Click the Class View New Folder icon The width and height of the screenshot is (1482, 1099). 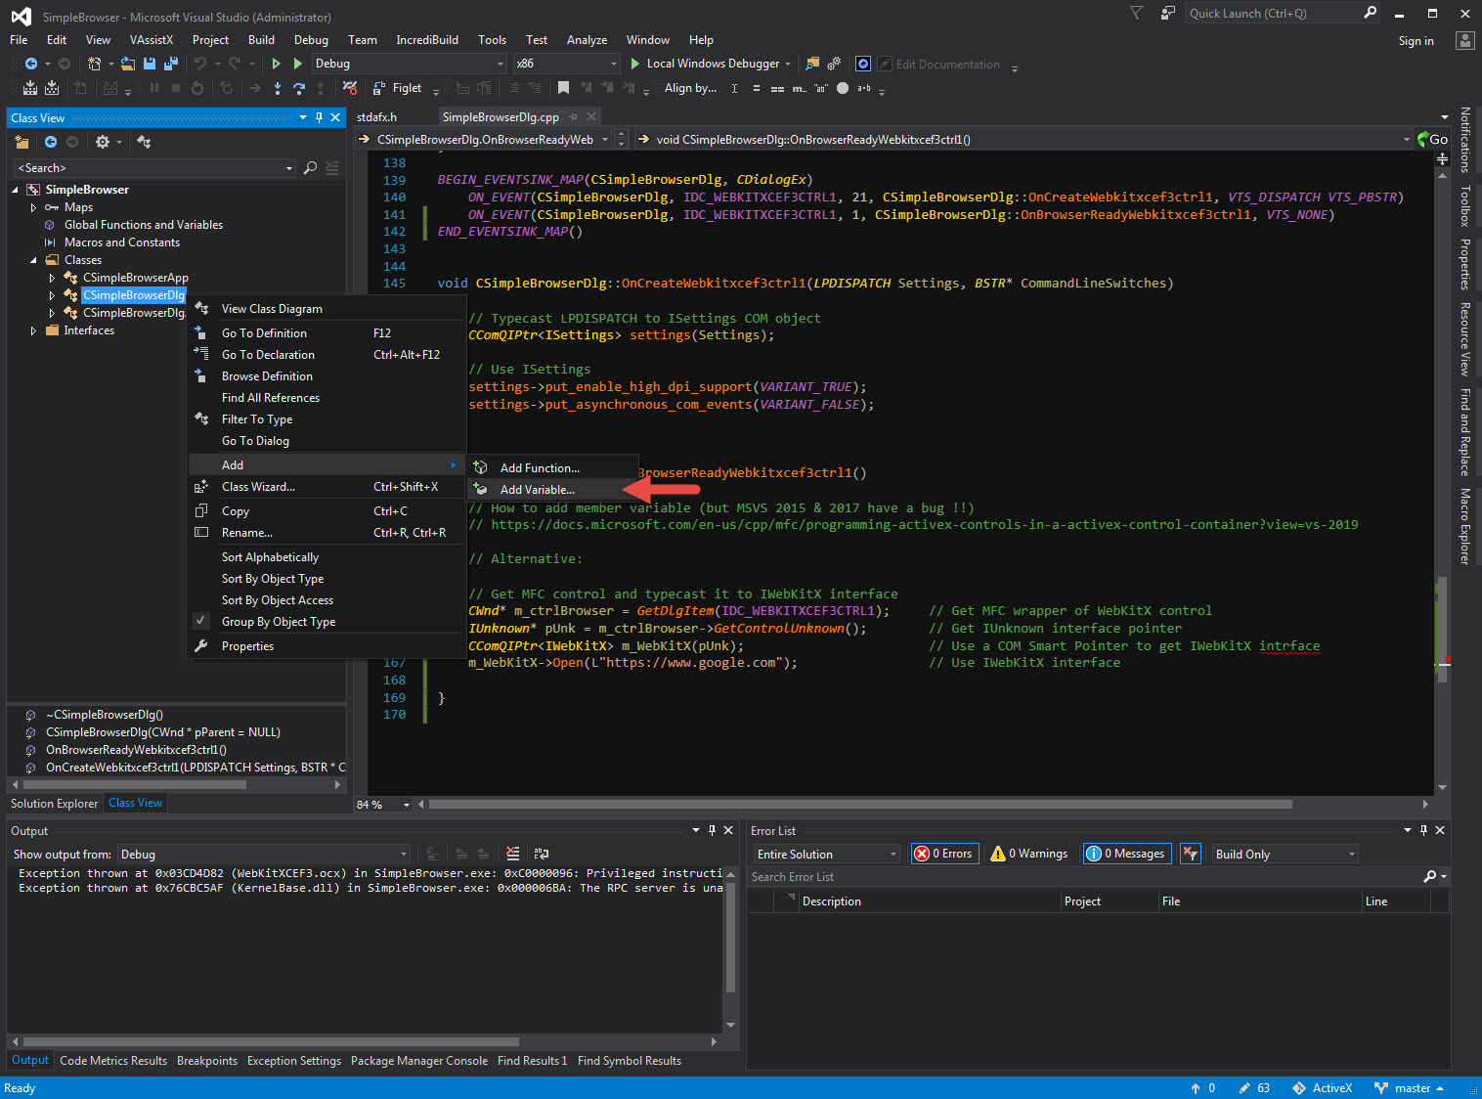22,142
